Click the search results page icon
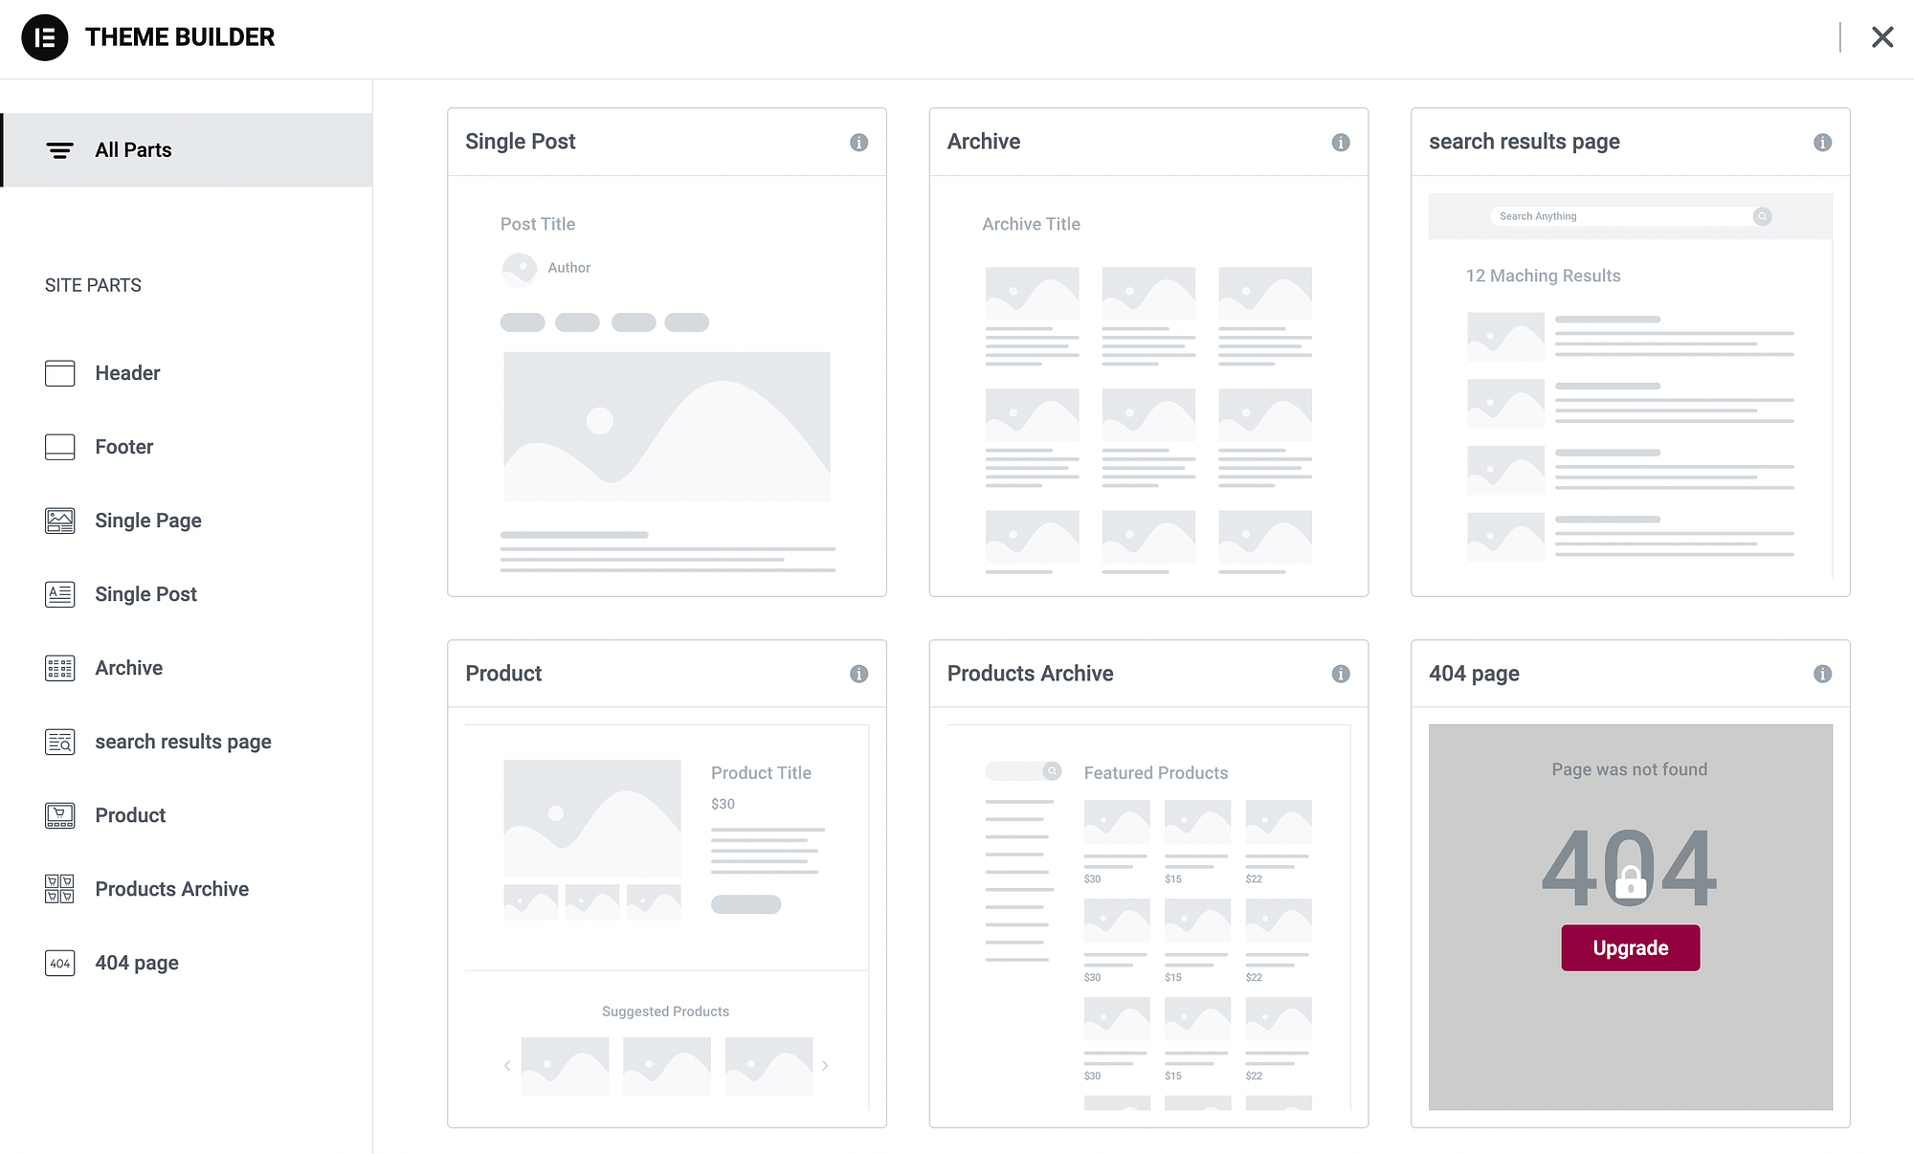The width and height of the screenshot is (1914, 1154). 58,741
